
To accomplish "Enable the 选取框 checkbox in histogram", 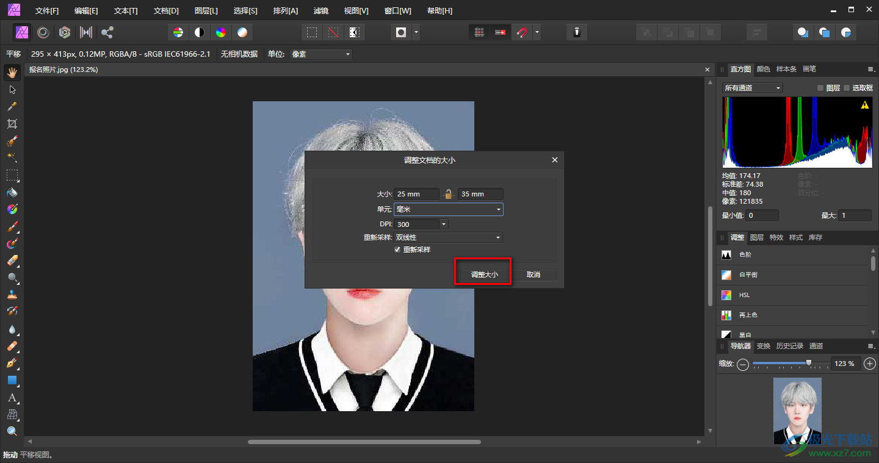I will [x=847, y=88].
